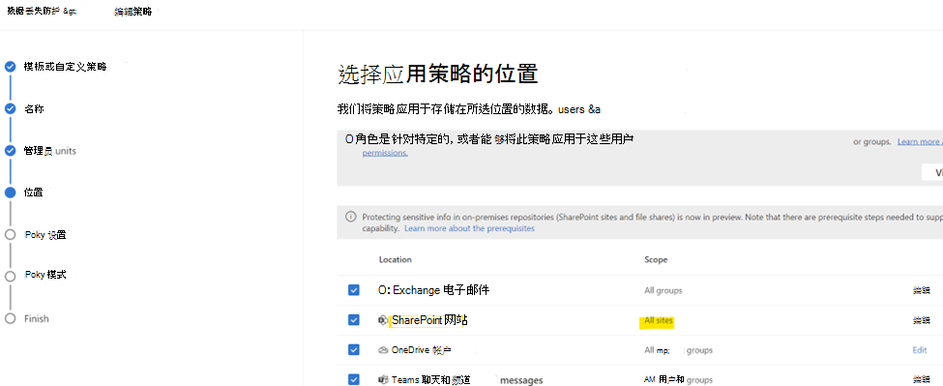Click the SharePoint 网站 icon
Image resolution: width=943 pixels, height=386 pixels.
pyautogui.click(x=382, y=320)
